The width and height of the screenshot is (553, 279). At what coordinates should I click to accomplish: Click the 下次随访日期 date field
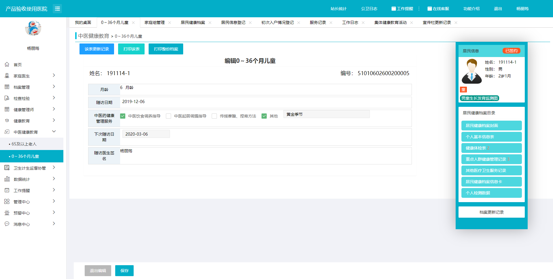146,134
